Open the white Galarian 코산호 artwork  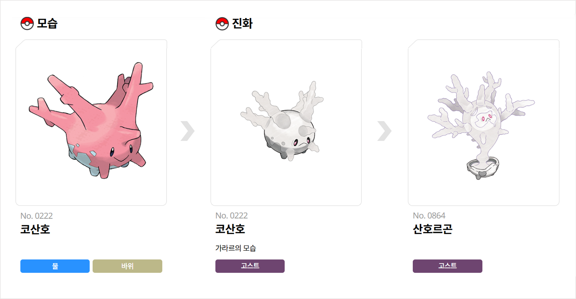pos(286,123)
